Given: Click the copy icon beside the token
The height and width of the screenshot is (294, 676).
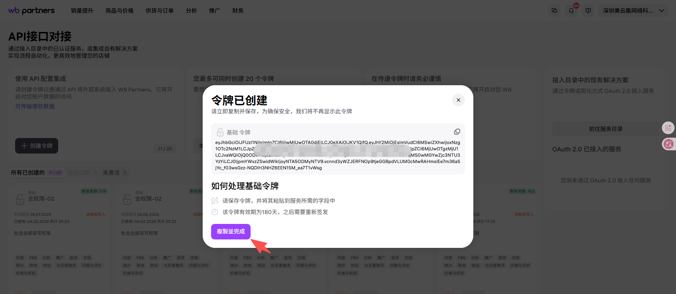Looking at the screenshot, I should [457, 132].
